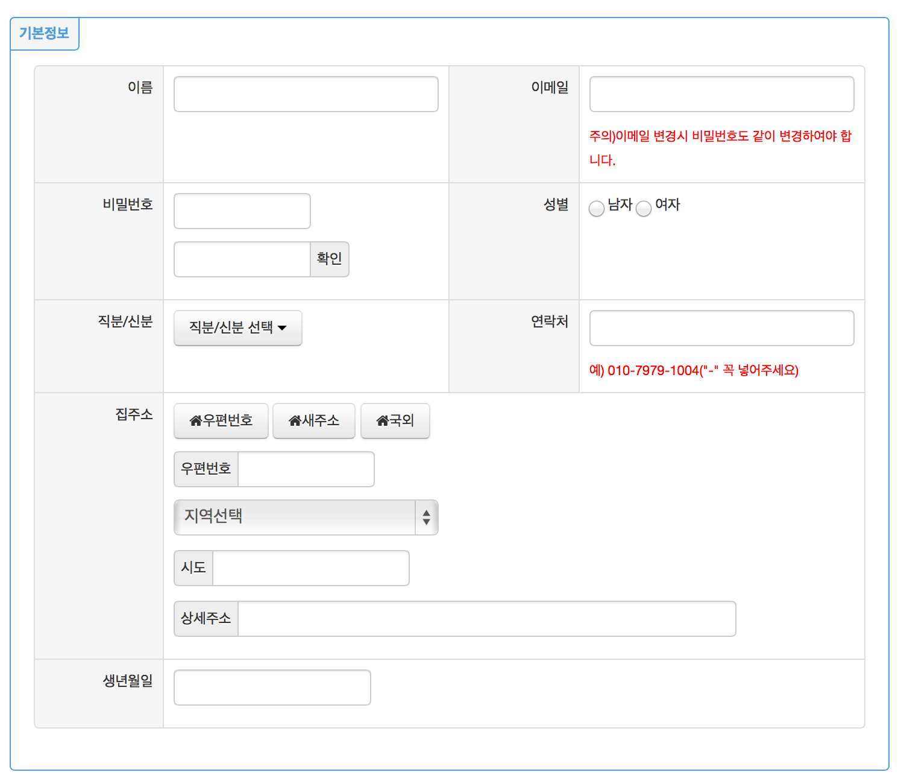Click the home icon on 국외 button
Screen dimensions: 898x778
[382, 421]
